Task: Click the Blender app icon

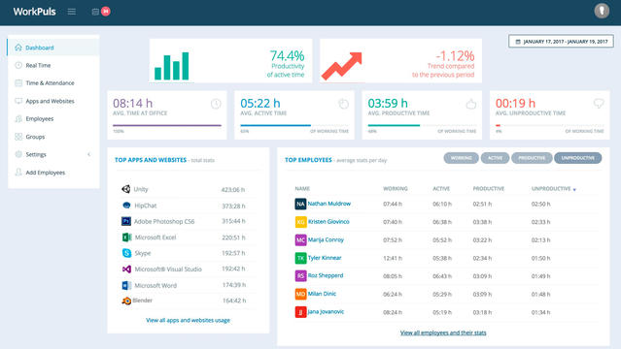Action: tap(126, 301)
